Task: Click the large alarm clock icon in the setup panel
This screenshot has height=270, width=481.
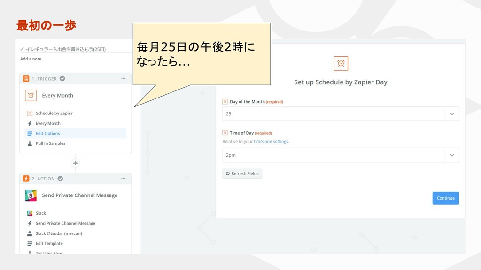Action: [341, 63]
